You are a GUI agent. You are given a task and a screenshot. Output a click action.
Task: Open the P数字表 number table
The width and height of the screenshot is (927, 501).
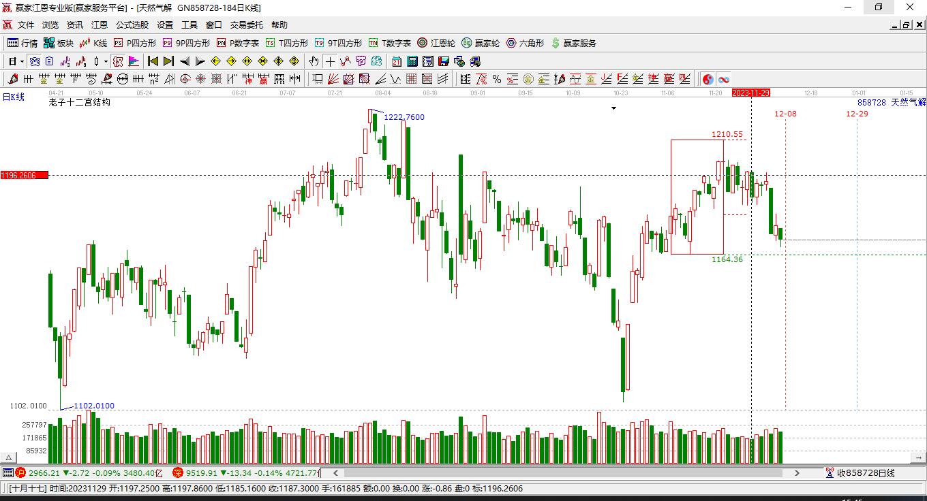click(x=238, y=43)
